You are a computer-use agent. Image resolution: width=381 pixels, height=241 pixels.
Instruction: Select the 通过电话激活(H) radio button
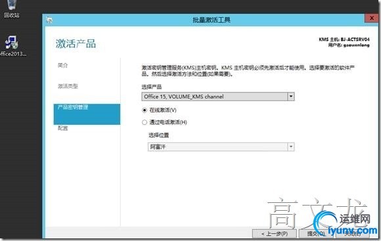[145, 122]
